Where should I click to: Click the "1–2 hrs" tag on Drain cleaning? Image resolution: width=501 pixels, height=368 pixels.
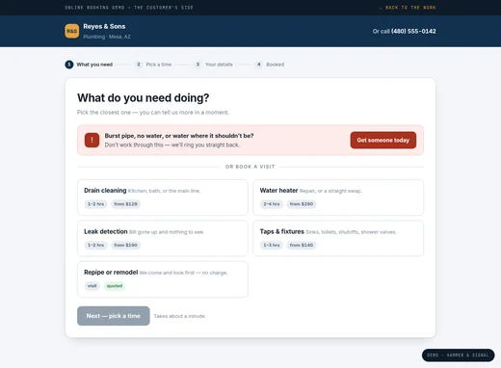click(96, 204)
